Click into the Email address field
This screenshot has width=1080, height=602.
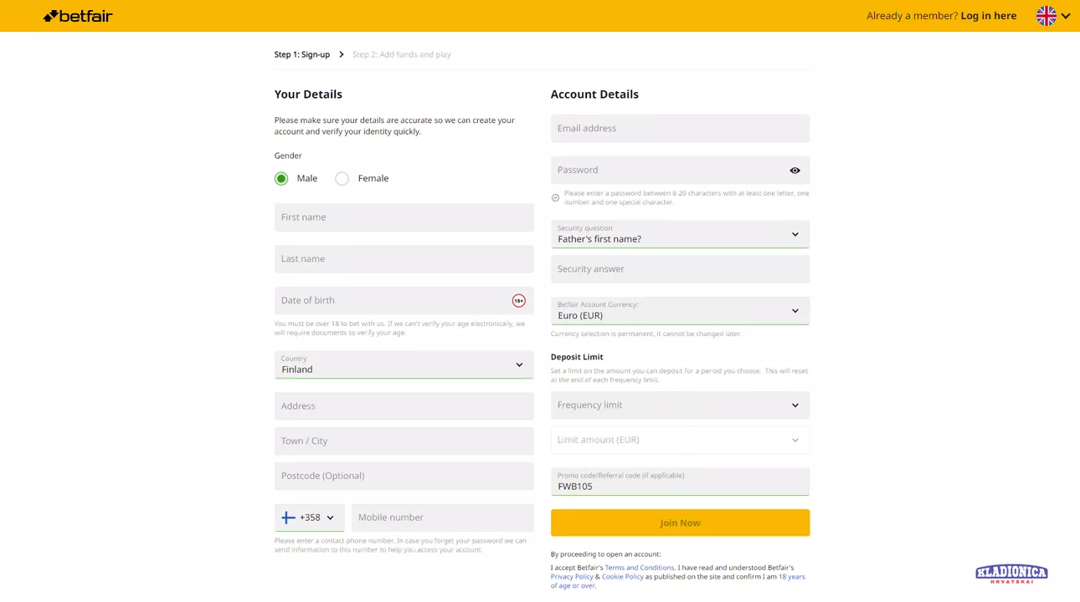[x=679, y=129]
